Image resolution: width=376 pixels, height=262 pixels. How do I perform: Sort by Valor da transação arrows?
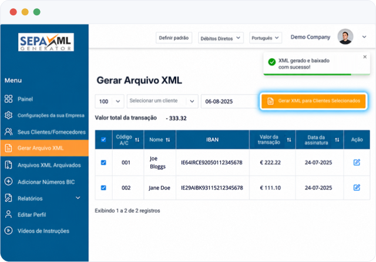tap(289, 140)
